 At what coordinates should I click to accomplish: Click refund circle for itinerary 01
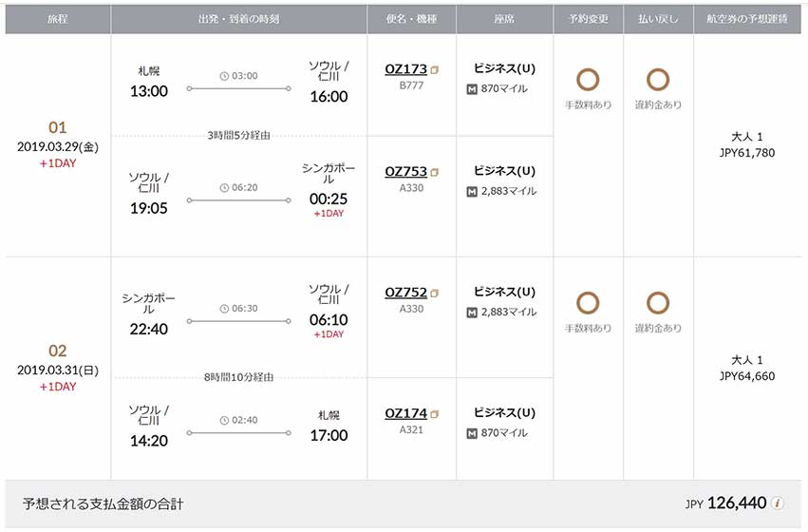[658, 80]
